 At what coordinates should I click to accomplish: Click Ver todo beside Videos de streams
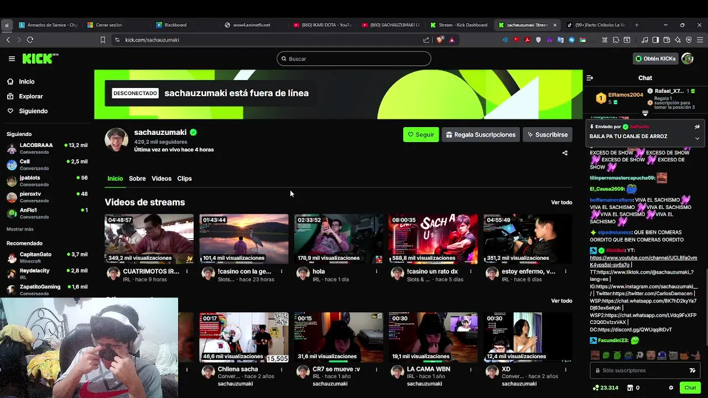(x=561, y=202)
